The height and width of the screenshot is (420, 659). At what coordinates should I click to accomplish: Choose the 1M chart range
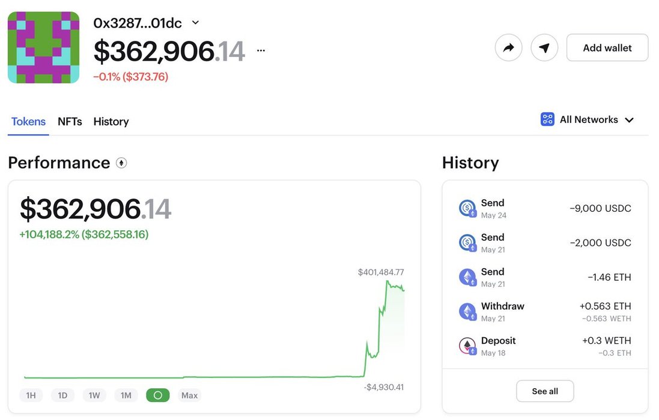pyautogui.click(x=126, y=395)
